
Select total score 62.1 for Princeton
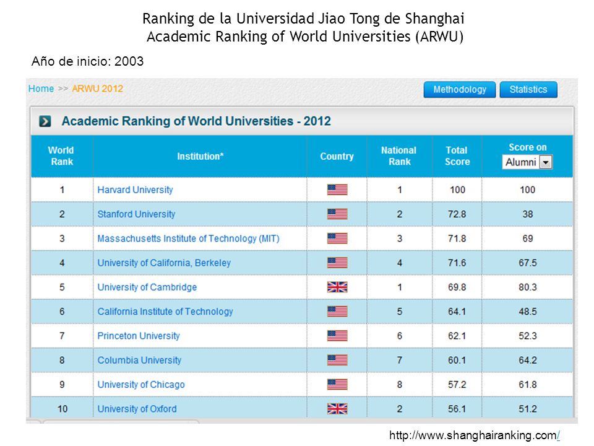tap(457, 336)
